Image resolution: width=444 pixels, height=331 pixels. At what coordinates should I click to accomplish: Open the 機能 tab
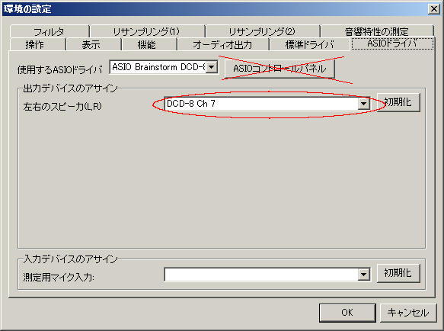147,44
